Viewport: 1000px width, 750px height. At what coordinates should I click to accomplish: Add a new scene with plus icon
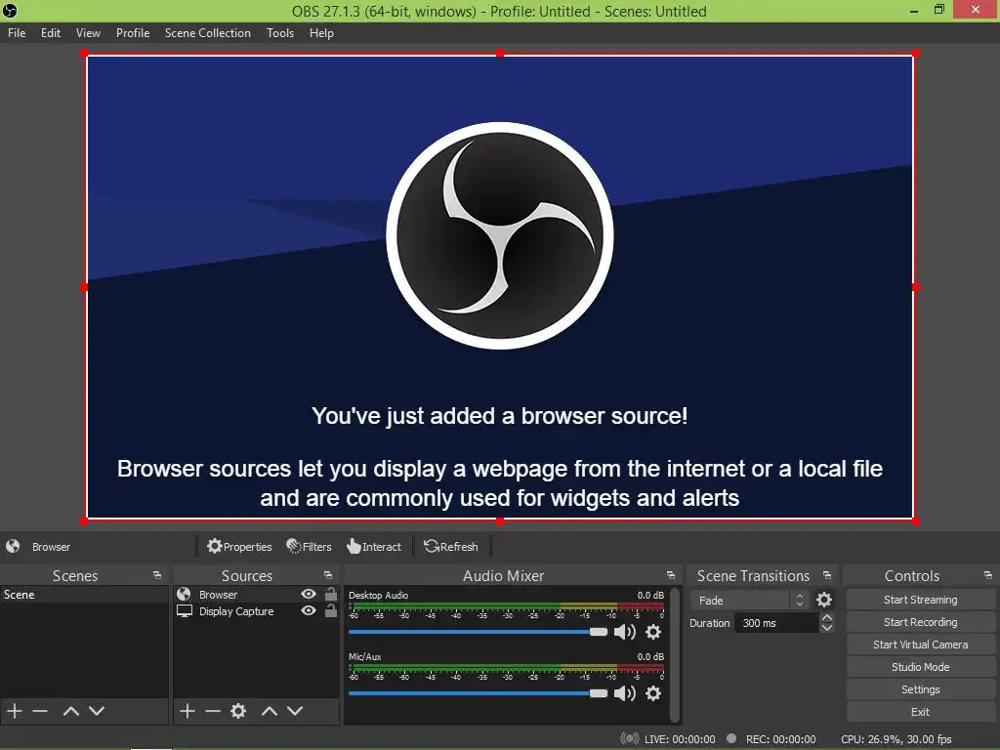15,711
